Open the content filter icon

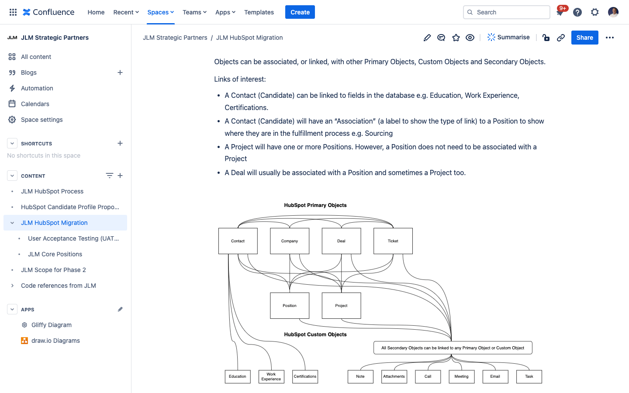click(x=109, y=176)
